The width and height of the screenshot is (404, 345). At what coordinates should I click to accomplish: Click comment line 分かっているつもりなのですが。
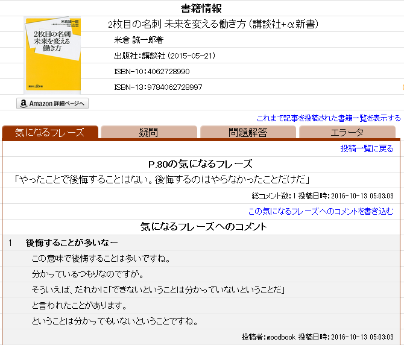pyautogui.click(x=88, y=274)
